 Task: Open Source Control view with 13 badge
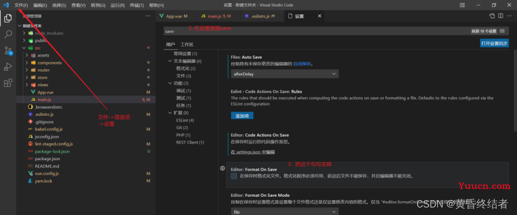8,50
